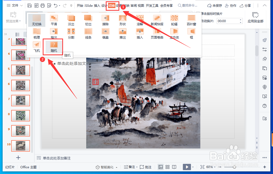Select the 立方体 transition effect
The height and width of the screenshot is (174, 273).
point(174,34)
